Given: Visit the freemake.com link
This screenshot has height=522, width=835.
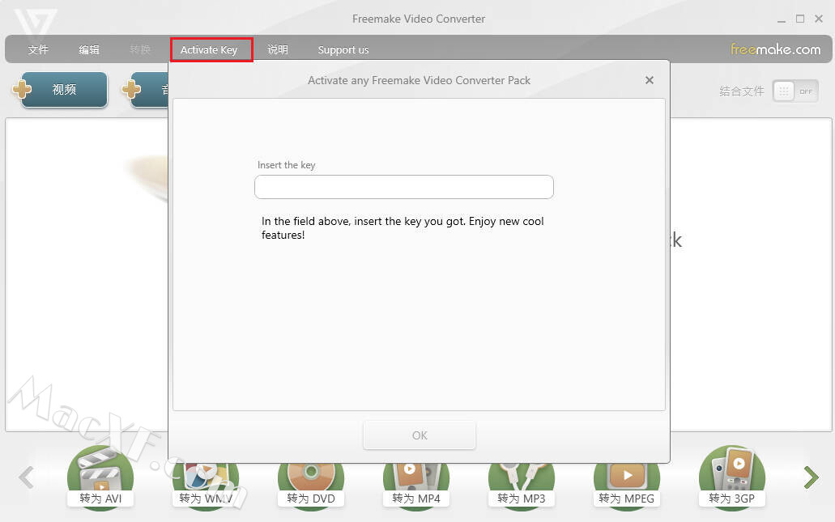Looking at the screenshot, I should click(x=775, y=49).
